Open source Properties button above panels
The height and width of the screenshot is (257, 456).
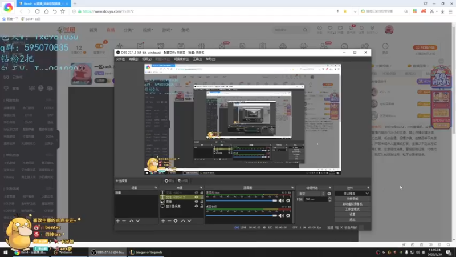click(169, 181)
